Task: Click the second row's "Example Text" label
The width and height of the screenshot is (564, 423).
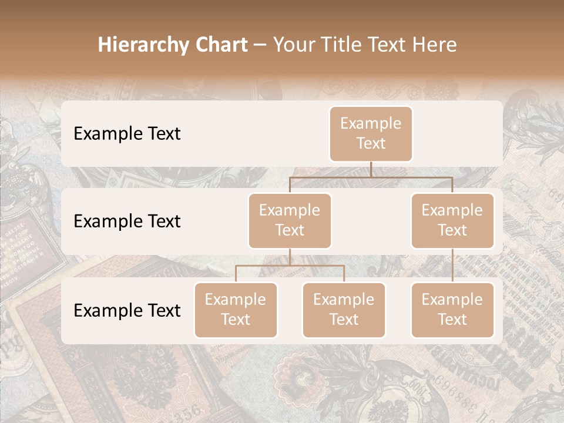Action: [x=127, y=221]
